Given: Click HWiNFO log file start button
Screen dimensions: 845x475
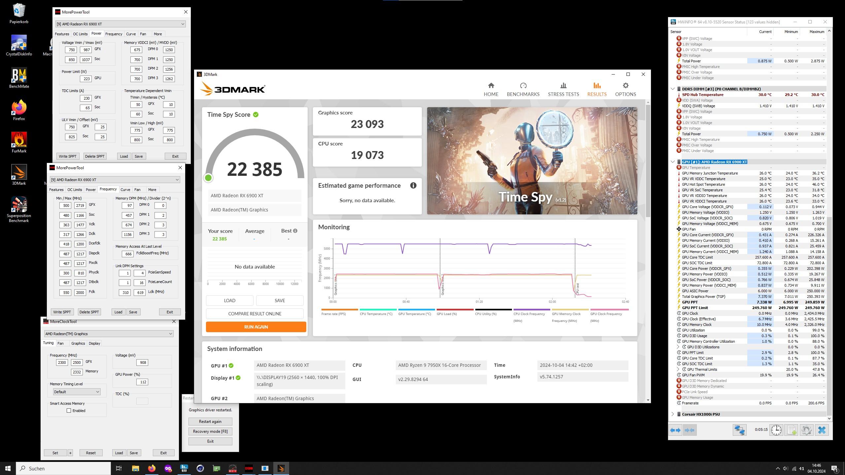Looking at the screenshot, I should pyautogui.click(x=792, y=430).
